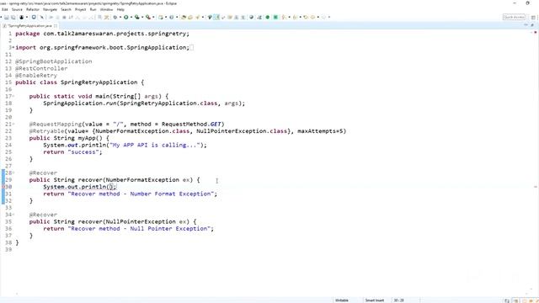
Task: Open the New Java Class dropdown arrow
Action: click(x=177, y=17)
